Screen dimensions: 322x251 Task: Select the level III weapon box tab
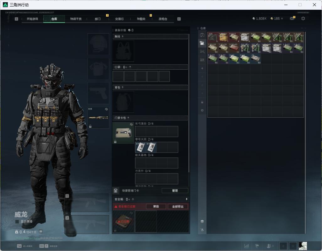202,51
